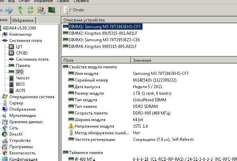Click the Конфигурация tree icon
This screenshot has width=237, height=161.
5,159
